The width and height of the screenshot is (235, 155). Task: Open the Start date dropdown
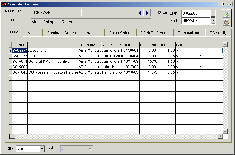[213, 13]
